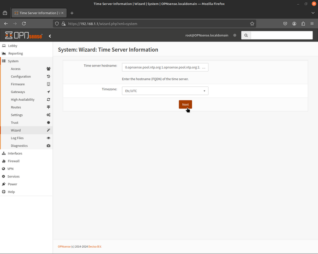Click the Firmware building icon
The width and height of the screenshot is (318, 254).
point(48,84)
